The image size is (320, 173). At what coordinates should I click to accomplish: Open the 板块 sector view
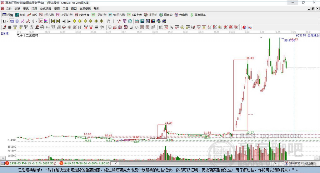20,15
